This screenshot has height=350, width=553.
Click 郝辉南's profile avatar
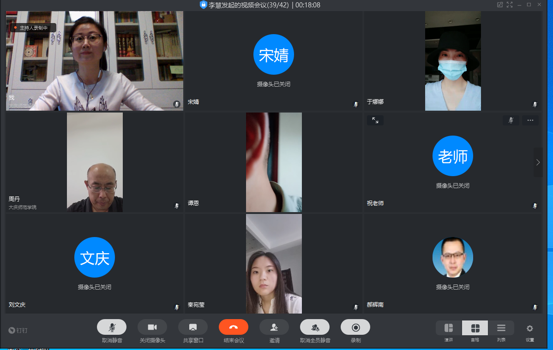pos(452,257)
